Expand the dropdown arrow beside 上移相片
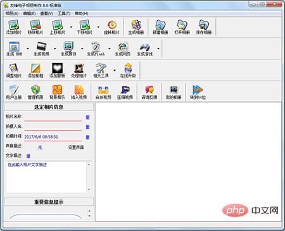 [x=71, y=27]
